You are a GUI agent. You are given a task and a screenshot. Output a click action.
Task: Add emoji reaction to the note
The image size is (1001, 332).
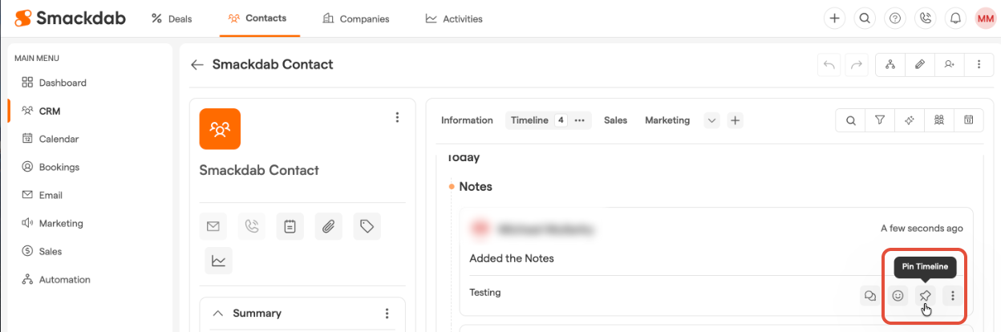click(898, 296)
